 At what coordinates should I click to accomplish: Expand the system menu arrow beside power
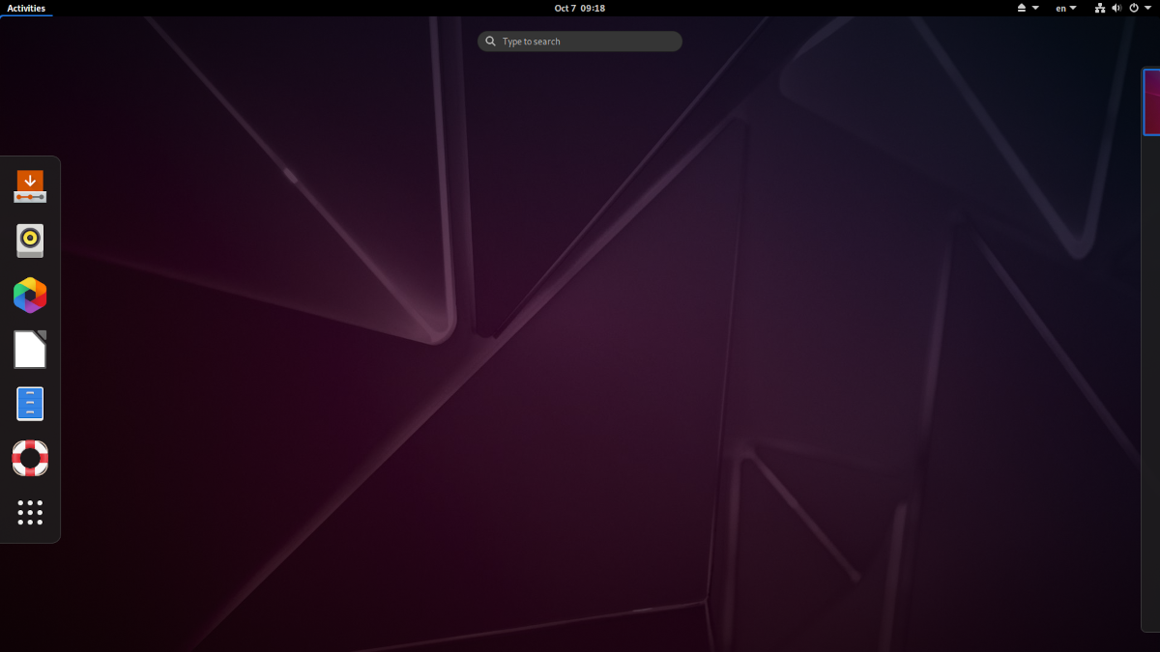1147,8
